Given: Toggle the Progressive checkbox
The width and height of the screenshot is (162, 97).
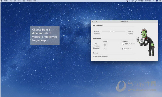Looking at the screenshot, I should 122,49.
